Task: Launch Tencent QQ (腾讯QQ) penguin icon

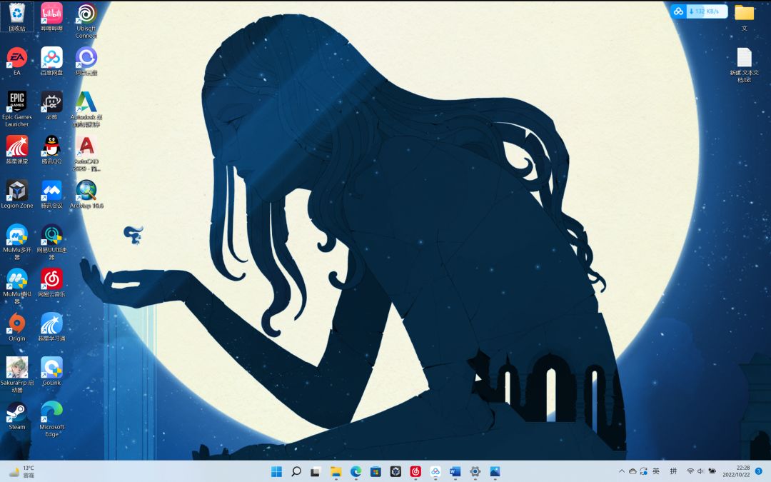Action: point(51,149)
